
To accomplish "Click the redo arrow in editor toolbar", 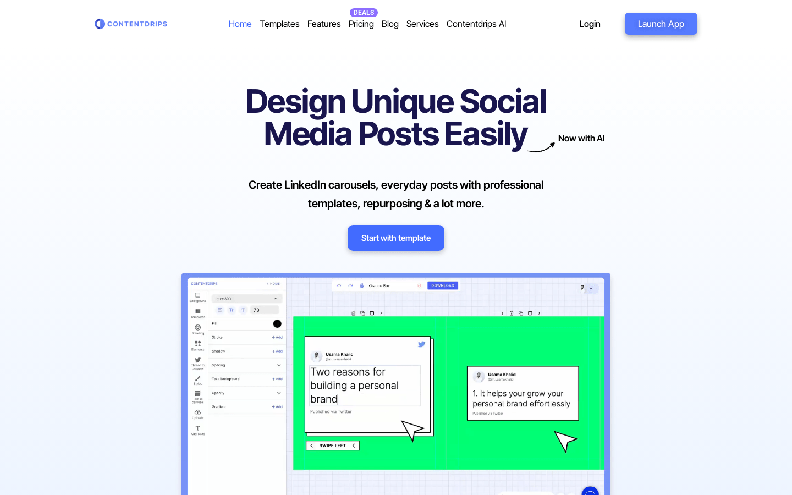I will point(350,285).
